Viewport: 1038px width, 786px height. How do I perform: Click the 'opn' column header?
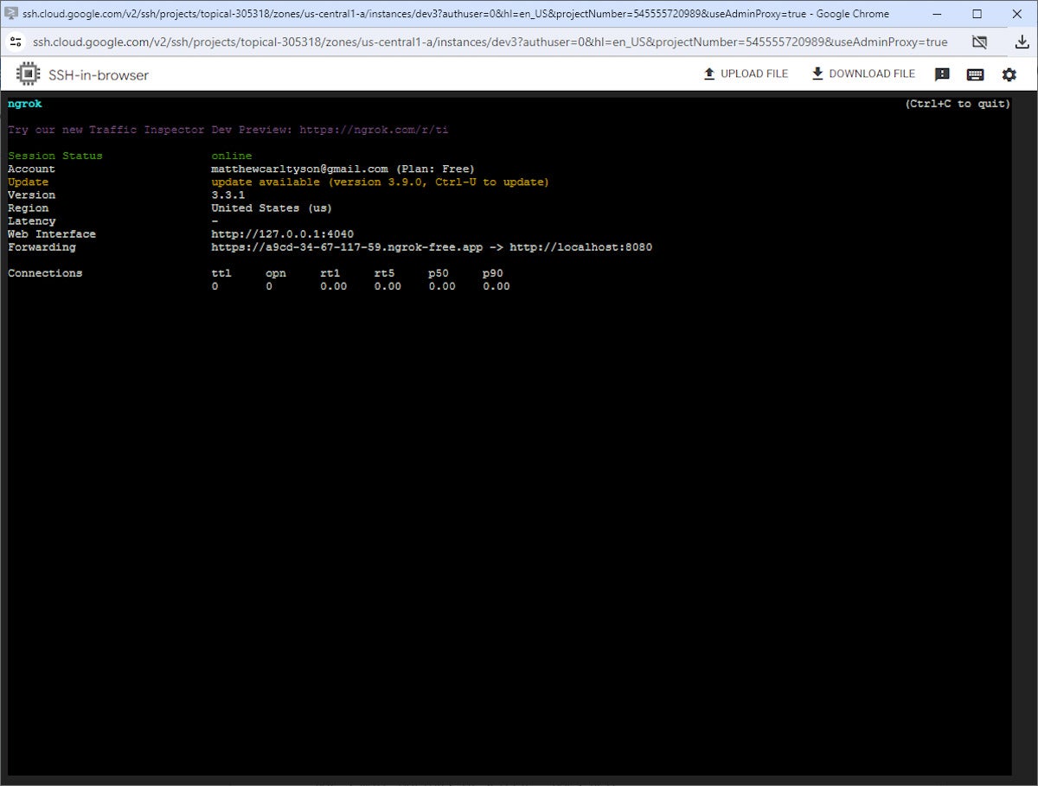pos(276,272)
